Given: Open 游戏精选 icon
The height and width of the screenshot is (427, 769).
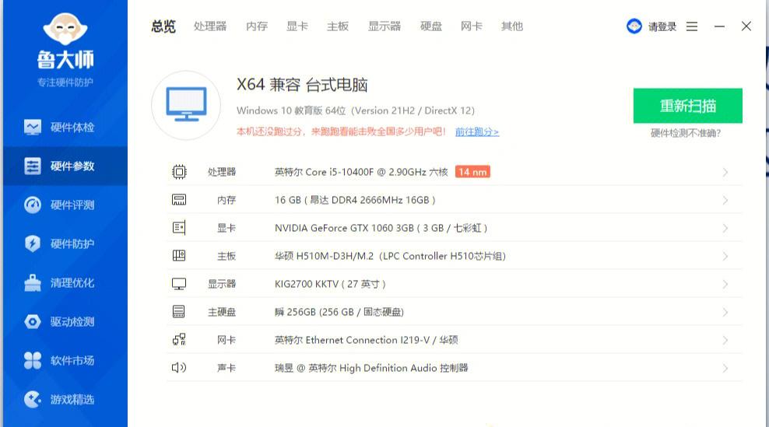Looking at the screenshot, I should pyautogui.click(x=33, y=400).
